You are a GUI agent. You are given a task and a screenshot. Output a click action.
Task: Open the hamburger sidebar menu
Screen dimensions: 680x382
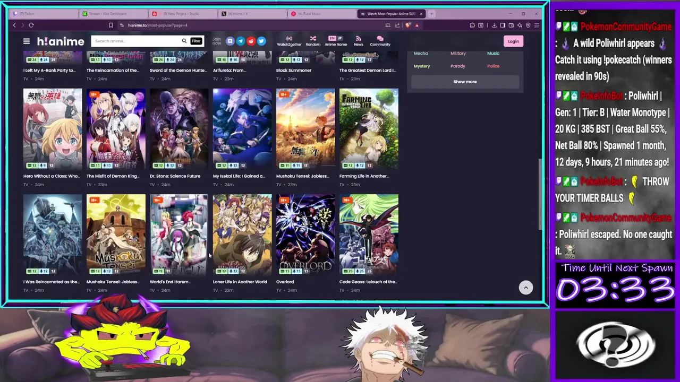tap(26, 41)
